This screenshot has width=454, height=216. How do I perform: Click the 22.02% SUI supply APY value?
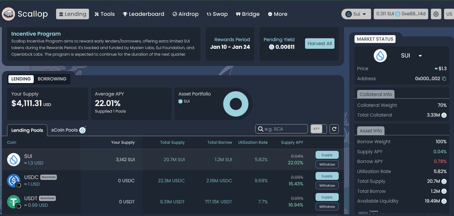click(x=295, y=163)
